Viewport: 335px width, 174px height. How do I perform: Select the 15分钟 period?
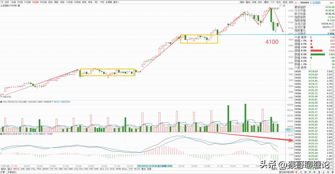27,2
